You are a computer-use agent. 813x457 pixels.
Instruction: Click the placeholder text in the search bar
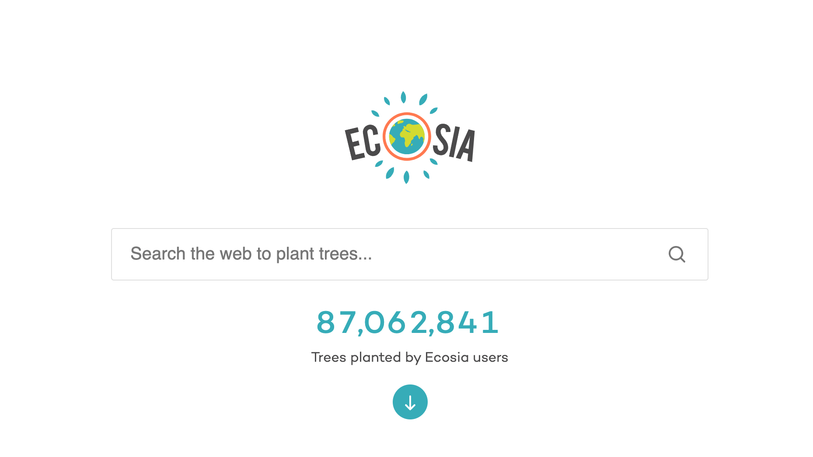pyautogui.click(x=251, y=254)
